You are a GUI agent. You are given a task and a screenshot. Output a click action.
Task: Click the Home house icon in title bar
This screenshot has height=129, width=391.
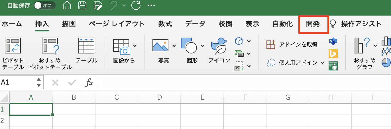tap(67, 5)
